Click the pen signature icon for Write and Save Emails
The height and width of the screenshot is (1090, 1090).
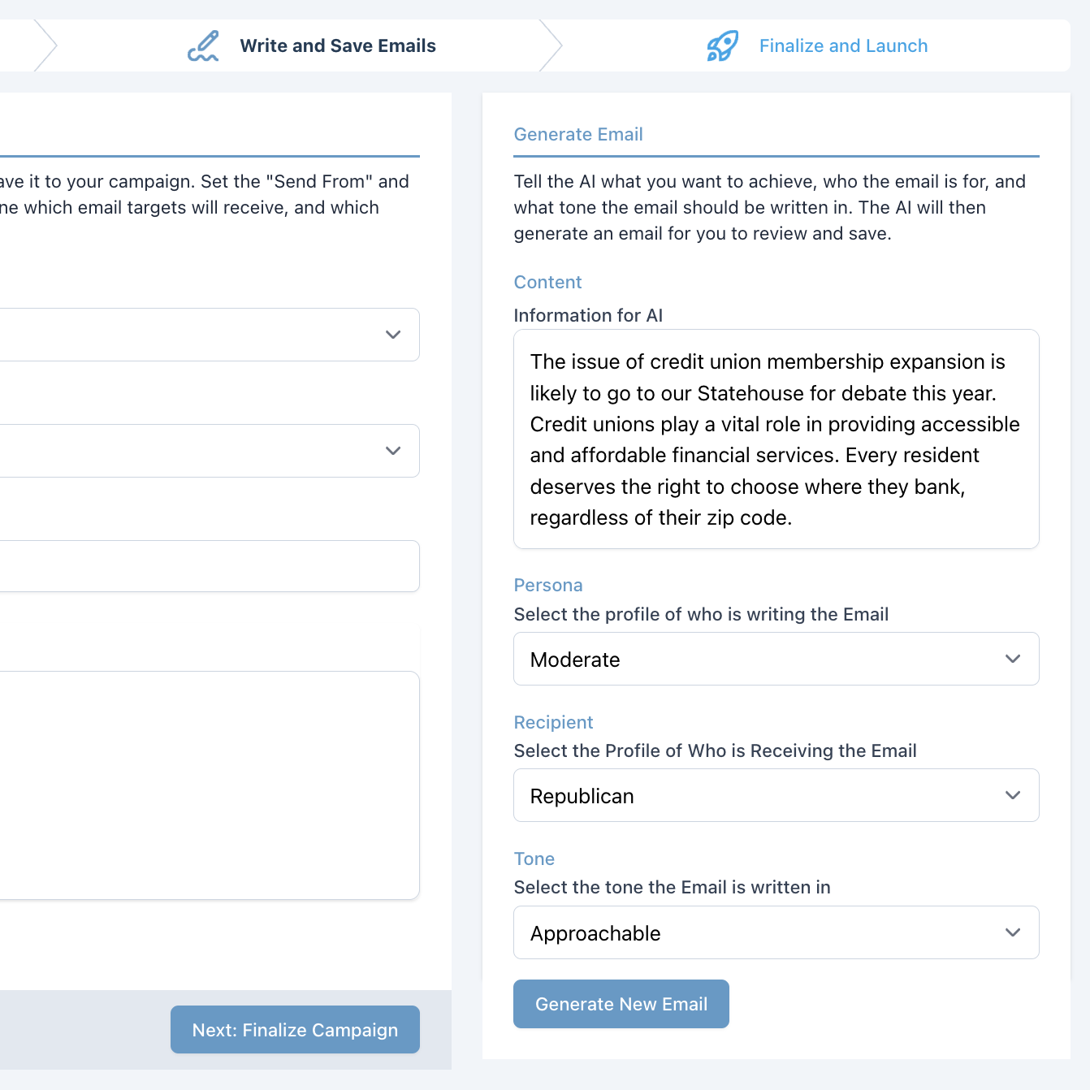(x=203, y=46)
